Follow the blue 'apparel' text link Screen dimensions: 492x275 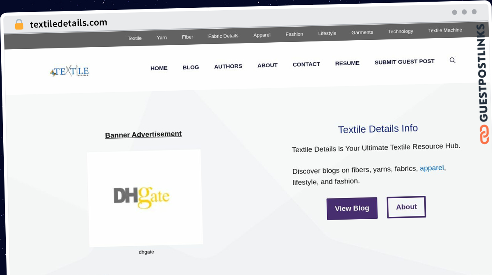click(x=432, y=168)
